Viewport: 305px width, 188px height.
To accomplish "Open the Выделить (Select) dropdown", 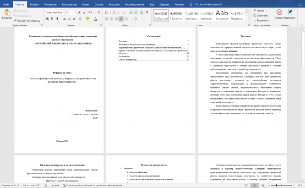I will (262, 20).
